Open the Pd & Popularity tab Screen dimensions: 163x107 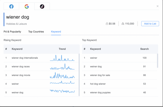(12, 32)
